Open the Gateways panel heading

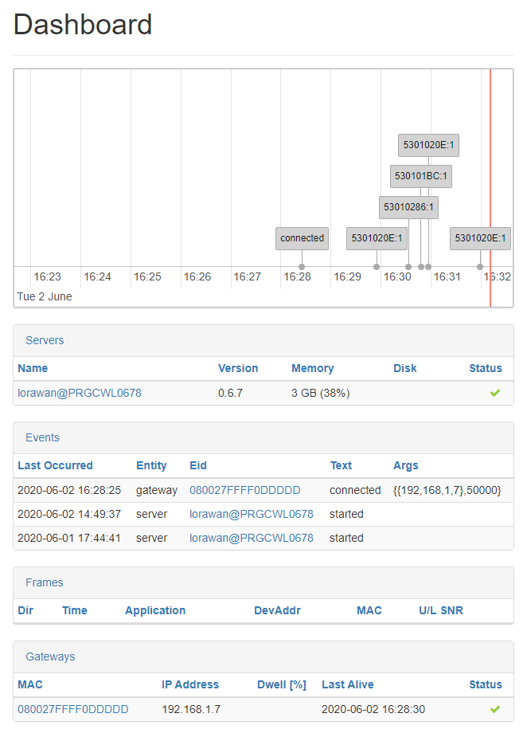pyautogui.click(x=50, y=657)
